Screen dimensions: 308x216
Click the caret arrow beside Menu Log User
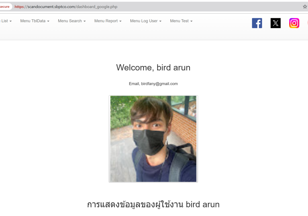tap(160, 21)
